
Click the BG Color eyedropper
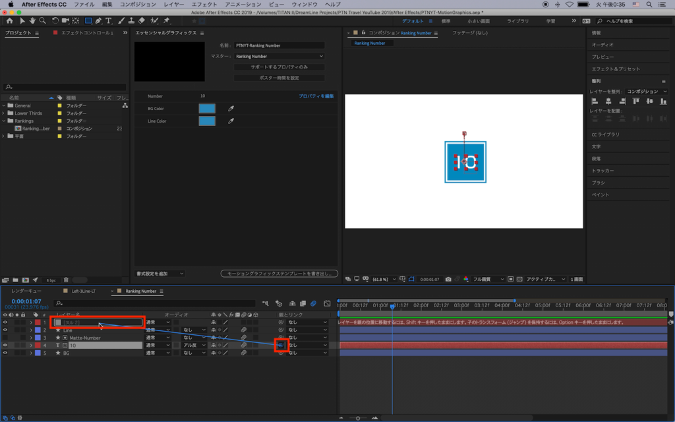[x=231, y=109]
